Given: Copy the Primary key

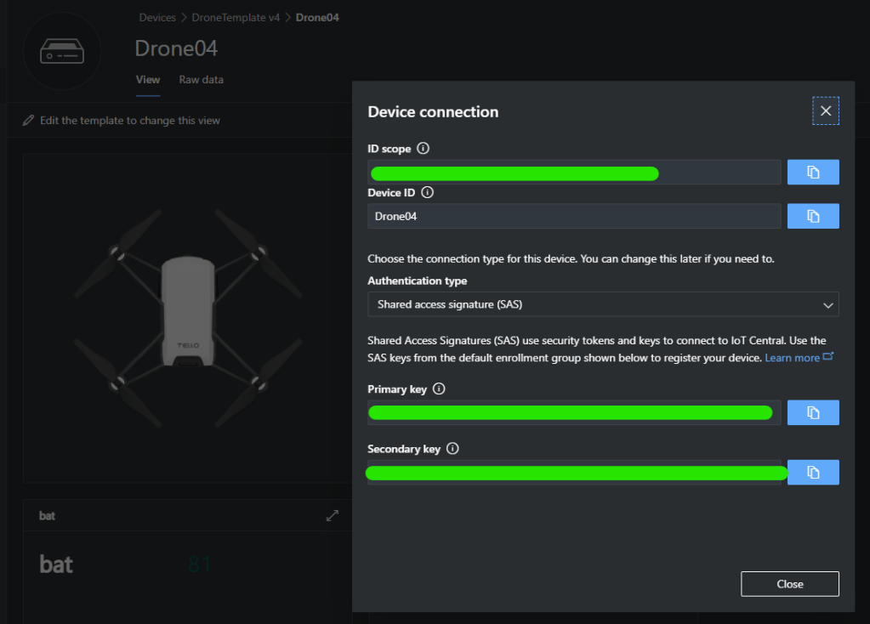Looking at the screenshot, I should coord(812,412).
